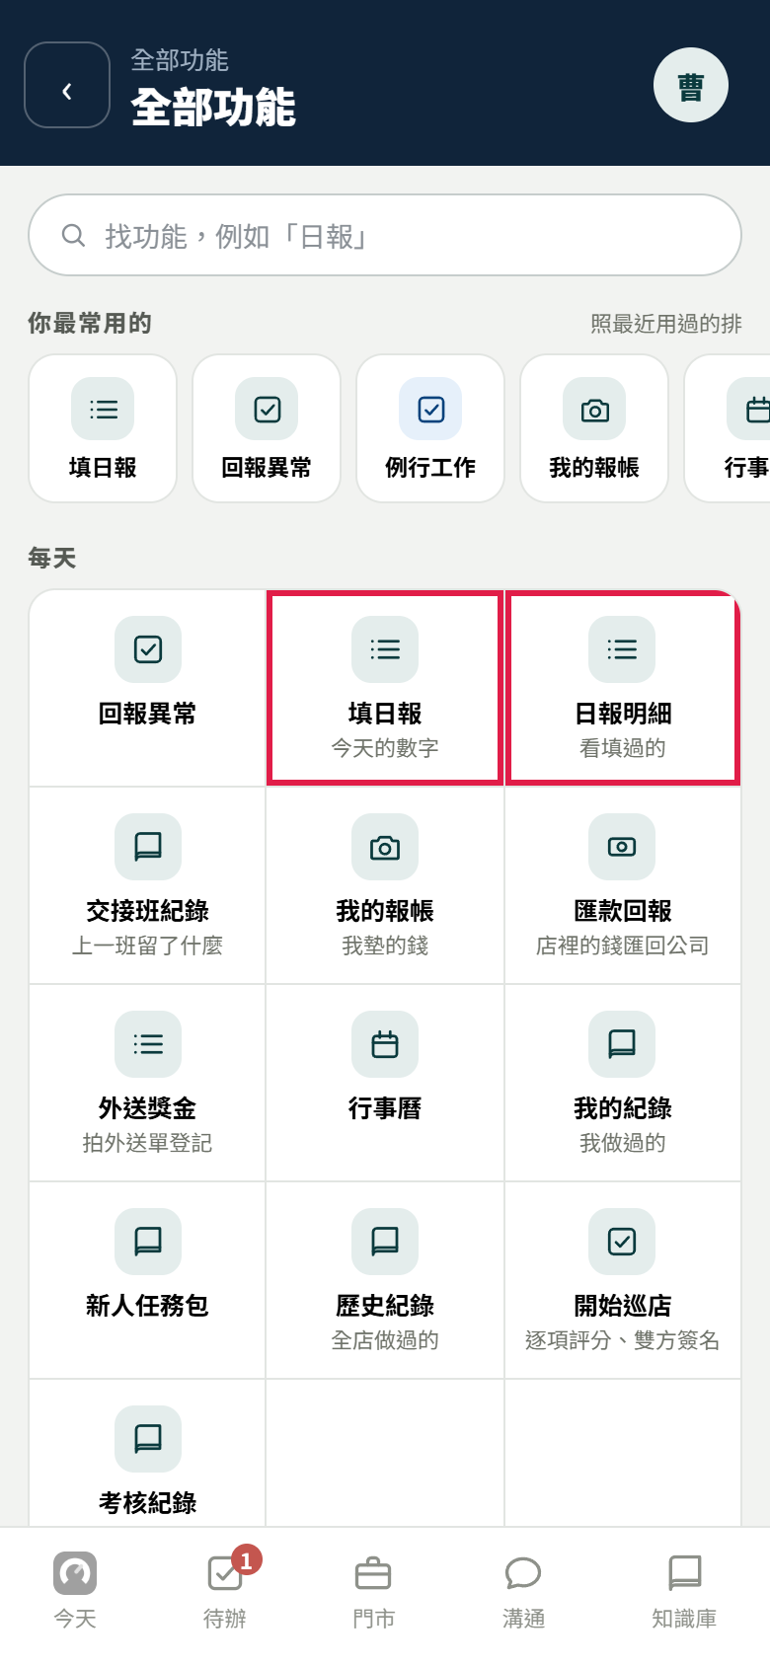Switch to 待辦 bottom tab

(225, 1591)
